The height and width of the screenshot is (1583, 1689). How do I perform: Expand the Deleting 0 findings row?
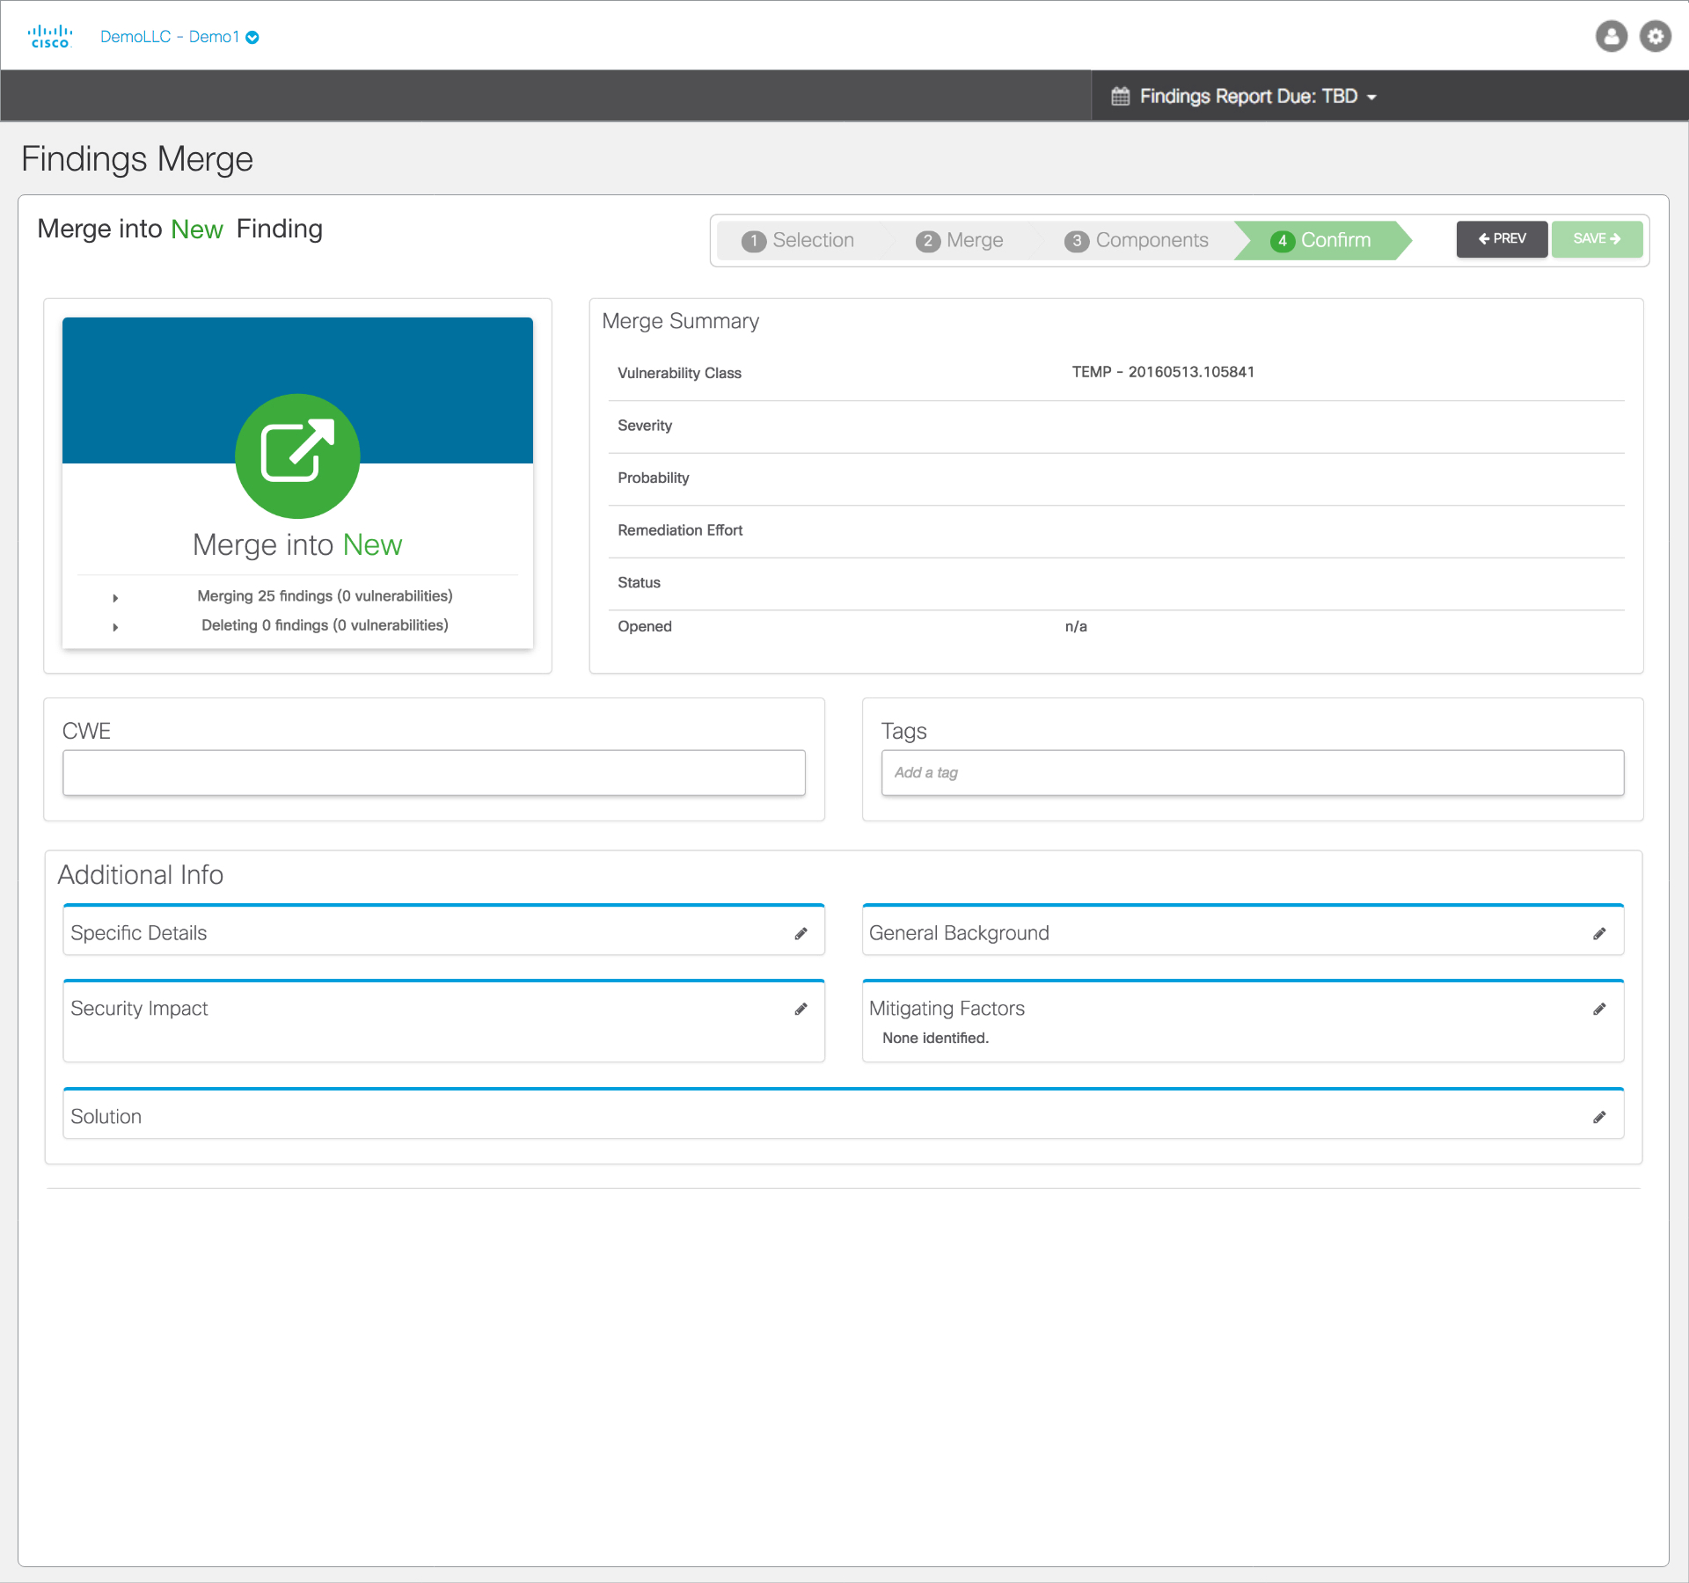pos(115,627)
